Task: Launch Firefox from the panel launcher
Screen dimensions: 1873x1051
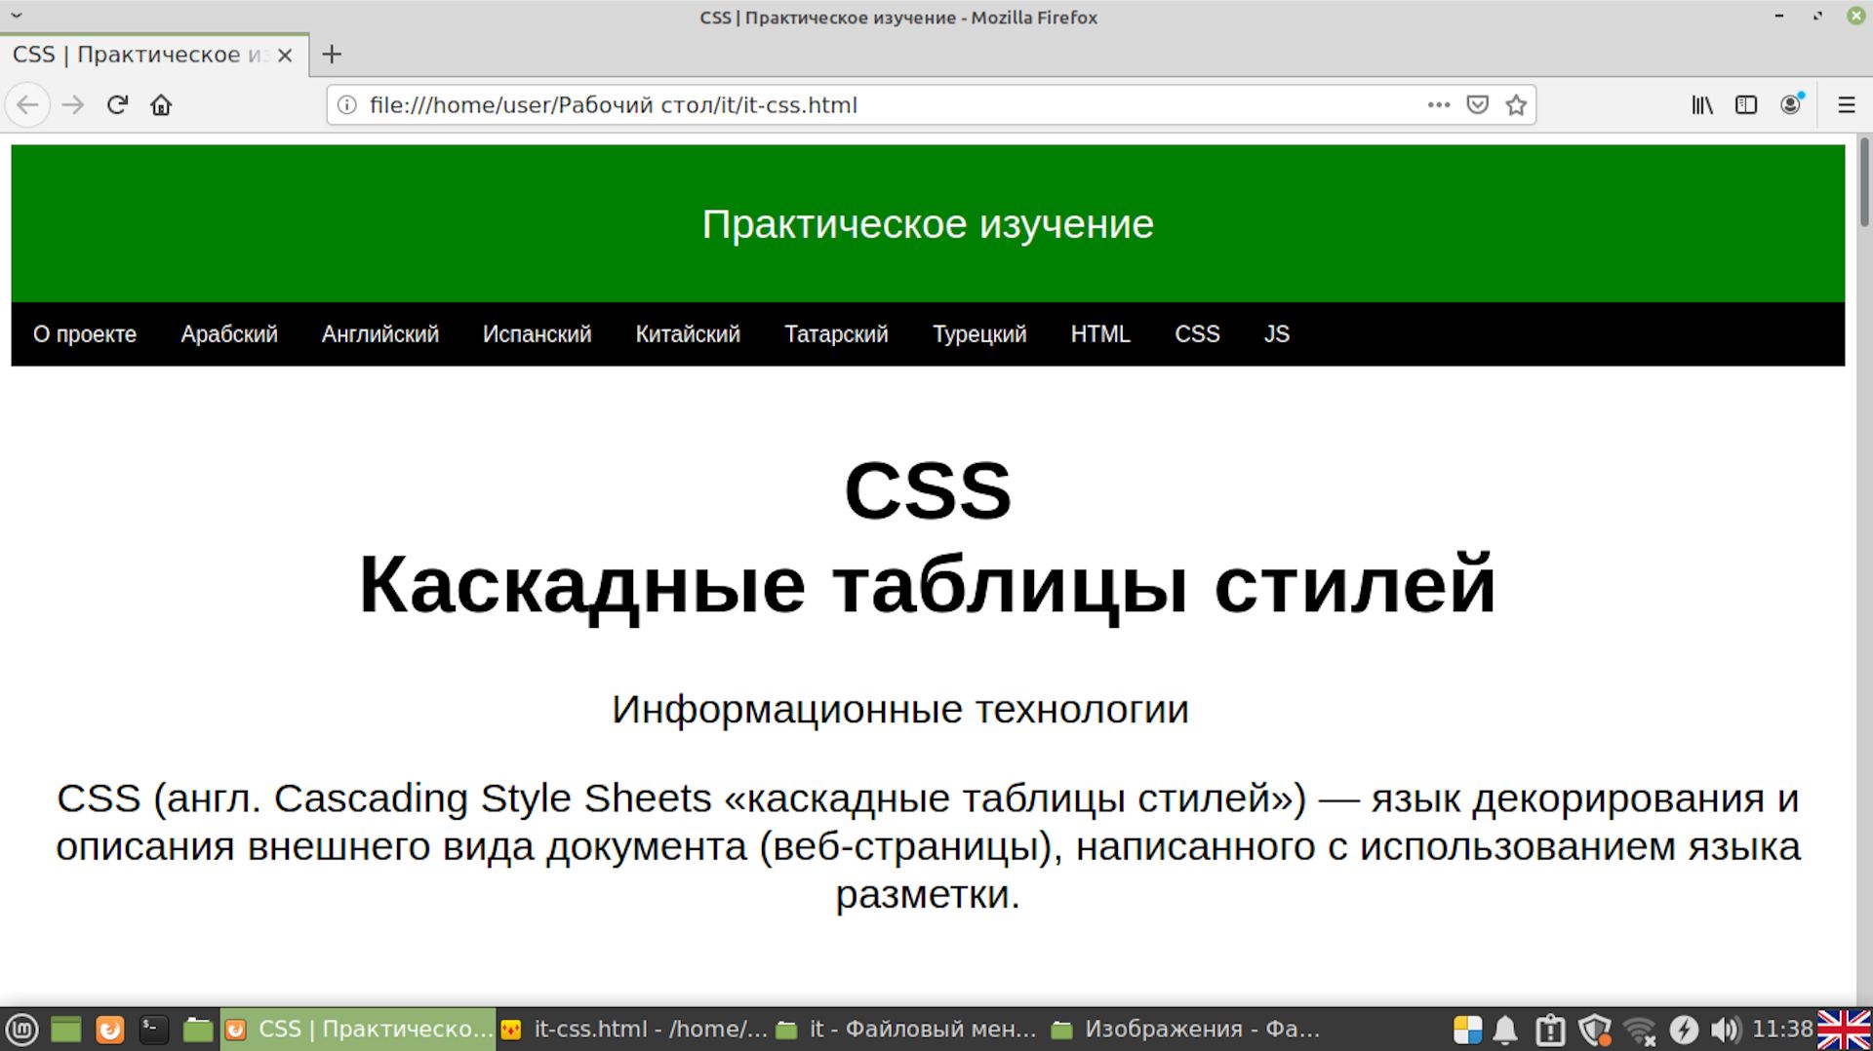Action: point(110,1030)
